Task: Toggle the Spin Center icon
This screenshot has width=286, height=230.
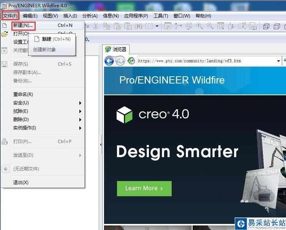Action: (178, 26)
